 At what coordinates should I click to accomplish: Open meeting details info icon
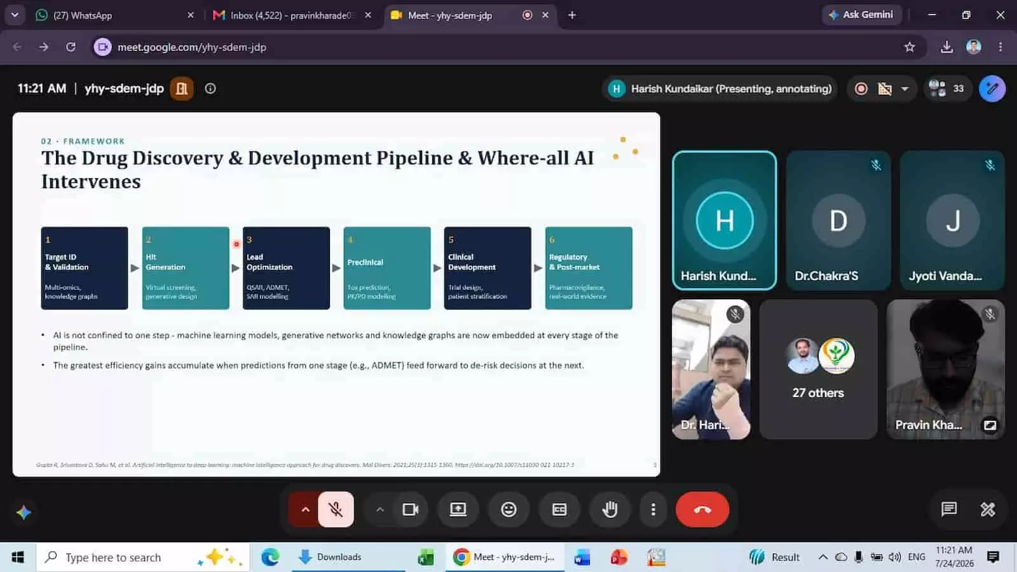pos(210,88)
